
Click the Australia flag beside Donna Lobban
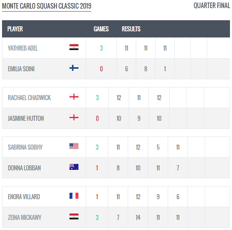pyautogui.click(x=74, y=167)
